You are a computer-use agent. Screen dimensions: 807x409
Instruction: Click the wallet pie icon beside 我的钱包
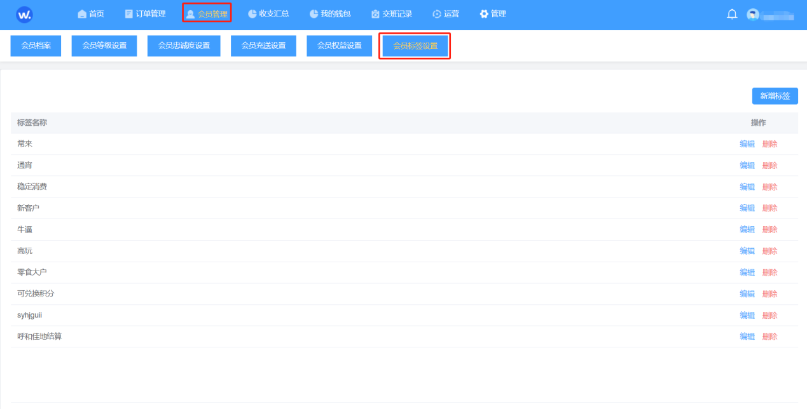pyautogui.click(x=314, y=14)
